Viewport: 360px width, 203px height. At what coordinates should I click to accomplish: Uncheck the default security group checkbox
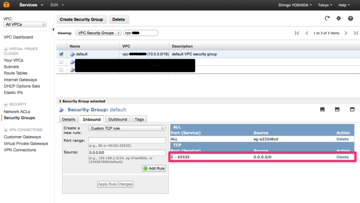click(x=61, y=54)
